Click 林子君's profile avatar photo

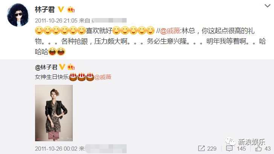click(18, 15)
